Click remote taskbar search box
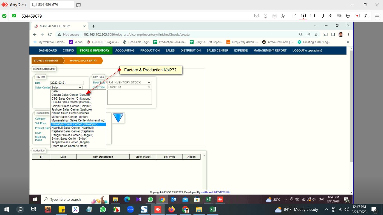This screenshot has width=383, height=215. (75, 199)
